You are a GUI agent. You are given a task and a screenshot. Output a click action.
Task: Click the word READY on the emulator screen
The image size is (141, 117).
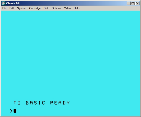[x=60, y=103]
